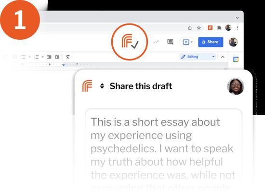Click the activity trend icon
Screen dimensions: 265x192
tap(156, 42)
